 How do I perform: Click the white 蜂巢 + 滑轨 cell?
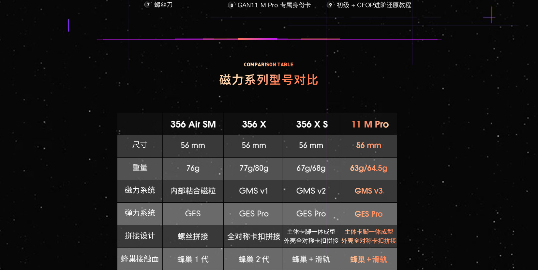click(311, 259)
